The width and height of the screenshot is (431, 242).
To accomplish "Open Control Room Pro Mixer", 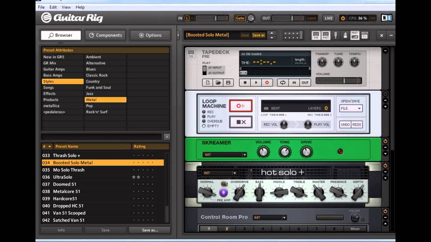I will tap(355, 229).
